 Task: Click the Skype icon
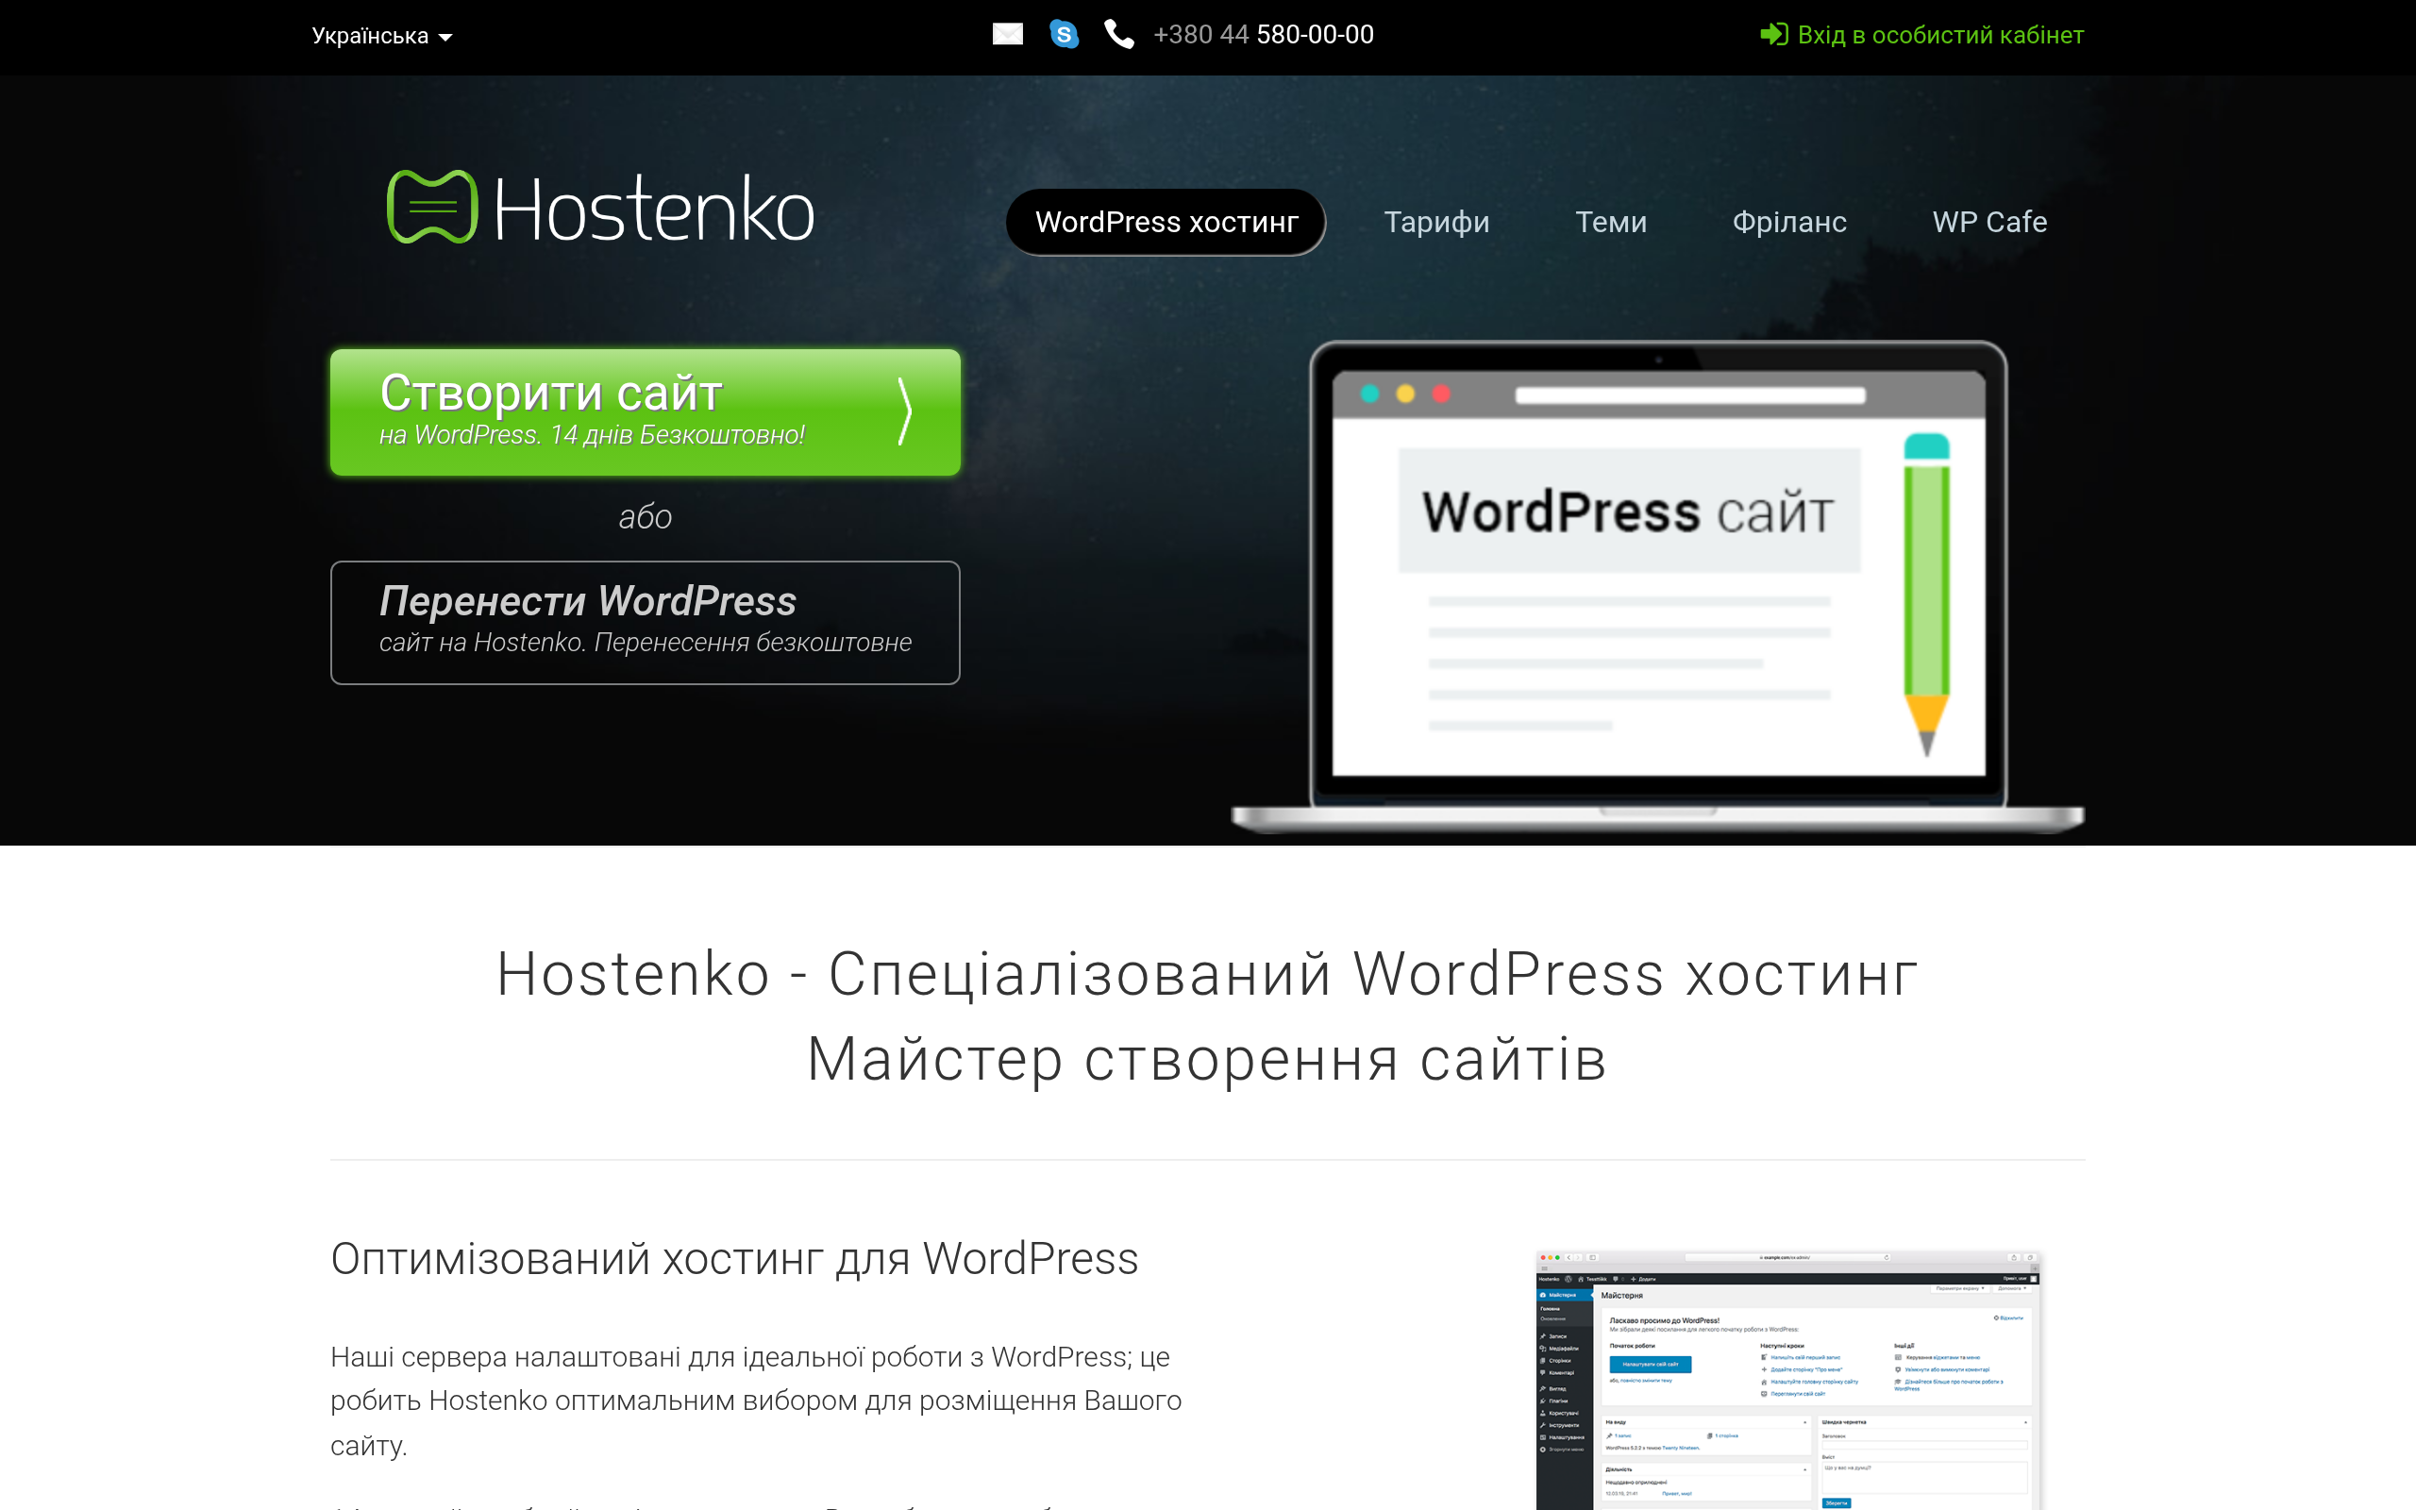point(1065,35)
